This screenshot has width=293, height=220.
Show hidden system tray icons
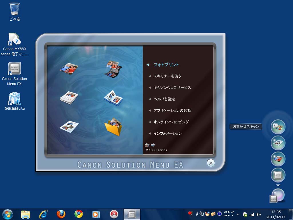(238, 214)
